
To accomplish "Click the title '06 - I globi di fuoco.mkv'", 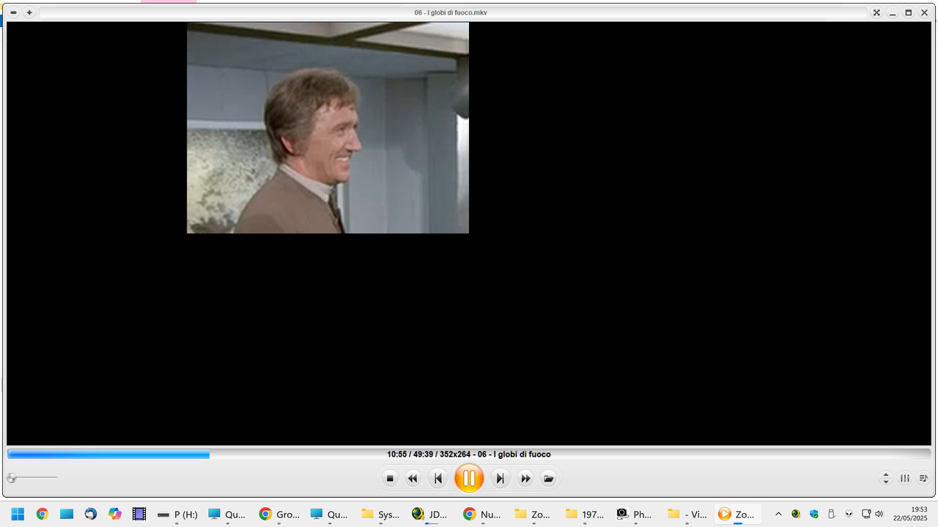I will pyautogui.click(x=451, y=12).
